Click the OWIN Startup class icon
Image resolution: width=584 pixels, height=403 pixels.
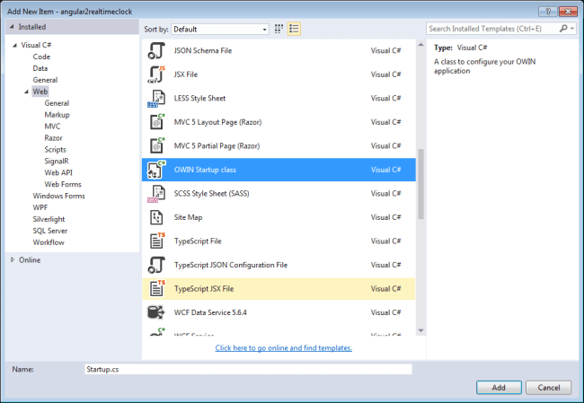click(x=156, y=170)
